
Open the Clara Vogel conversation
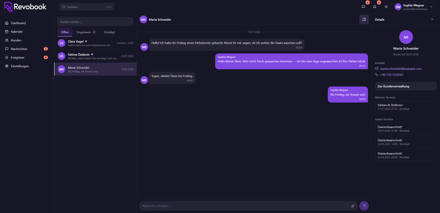95,43
